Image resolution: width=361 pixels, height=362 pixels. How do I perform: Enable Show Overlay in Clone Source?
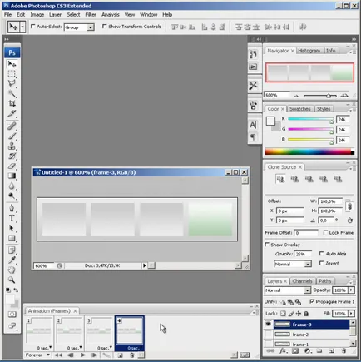pos(267,245)
